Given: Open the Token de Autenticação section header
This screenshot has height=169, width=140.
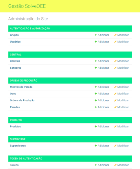Looking at the screenshot, I should point(26,158).
